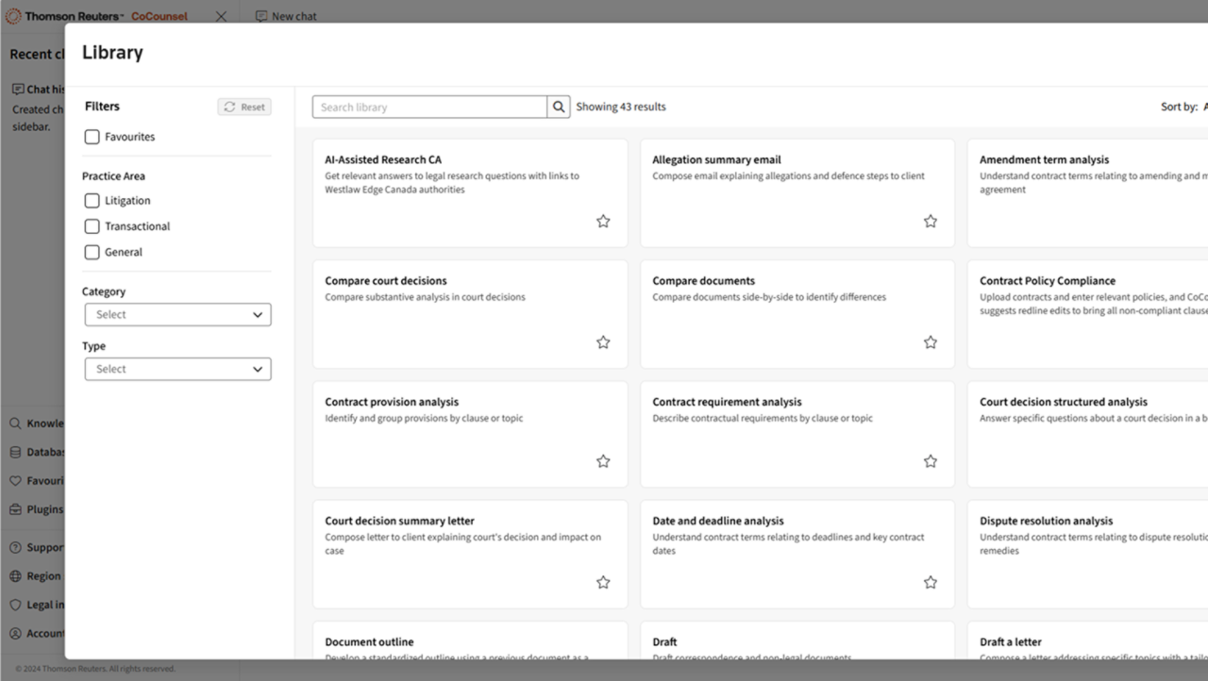Star the Allegation summary email card

pyautogui.click(x=931, y=222)
